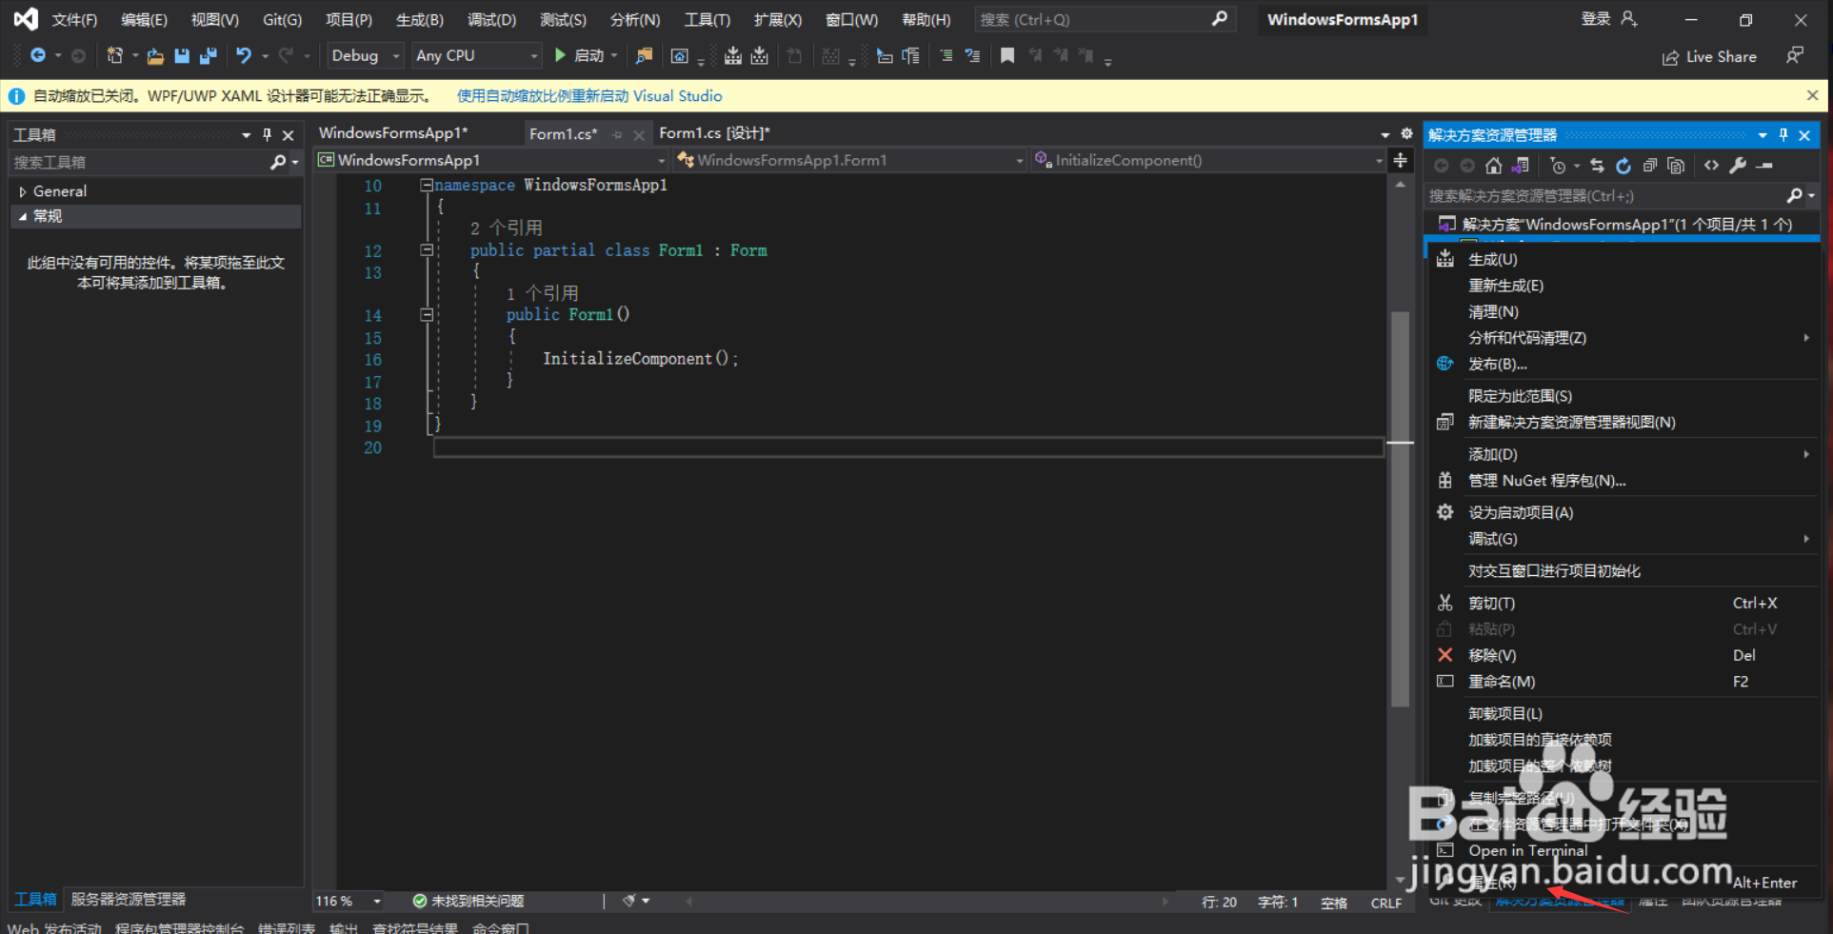1833x934 pixels.
Task: Click the new project toolbar icon
Action: click(115, 56)
